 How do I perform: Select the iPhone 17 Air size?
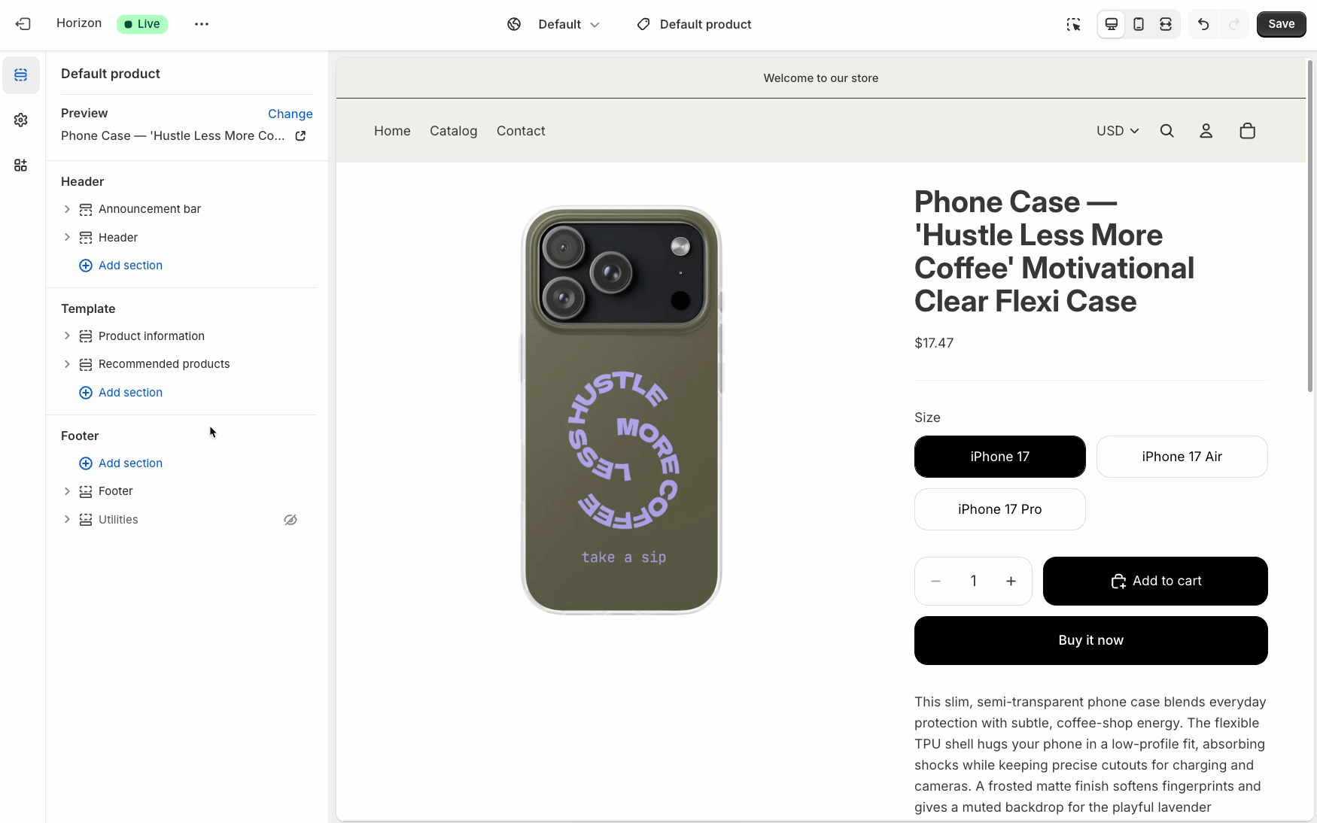[1182, 457]
